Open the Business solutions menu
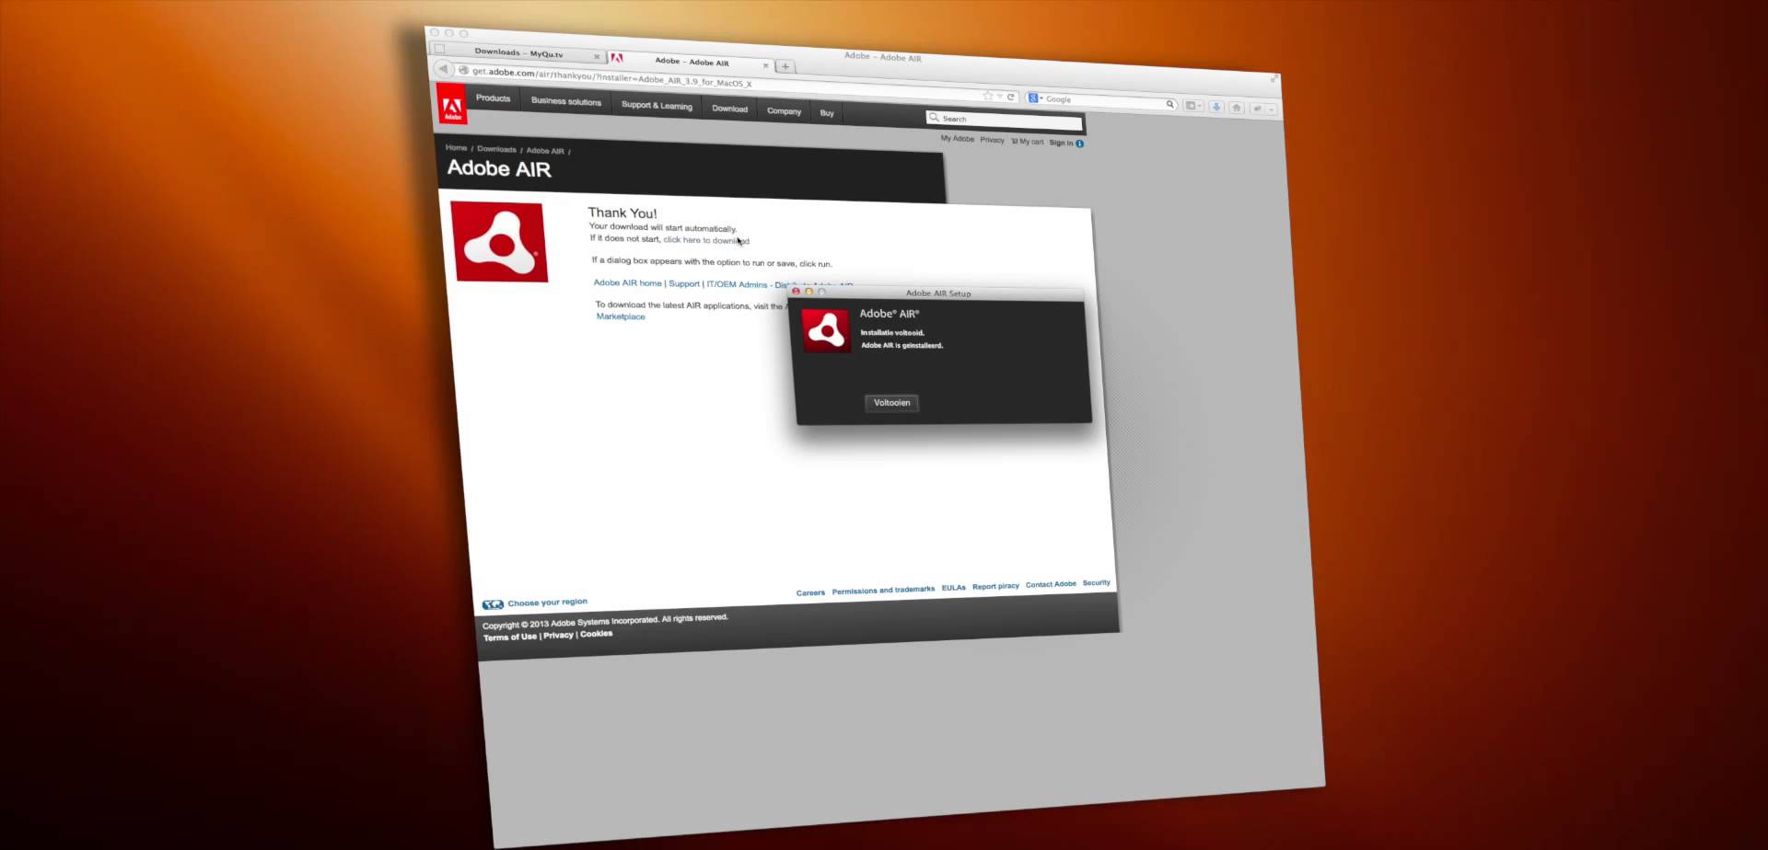The height and width of the screenshot is (850, 1768). [566, 101]
